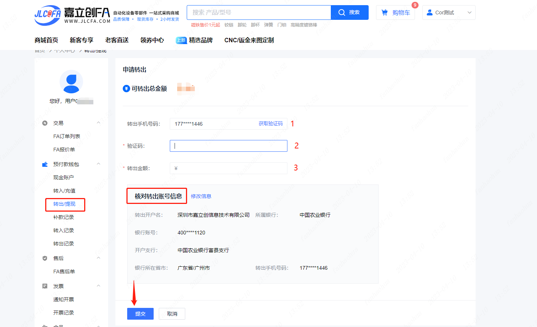Select 转出/提现 in the sidebar
The image size is (537, 327).
tap(64, 204)
